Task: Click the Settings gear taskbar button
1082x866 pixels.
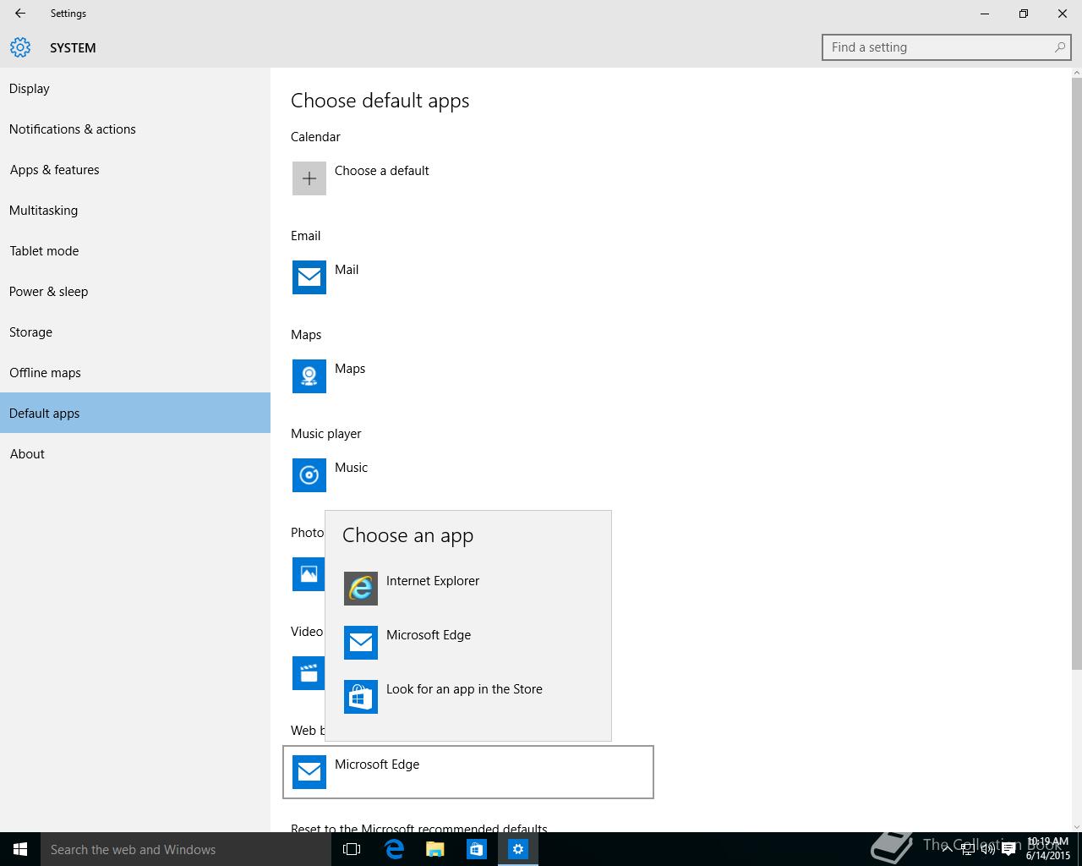Action: coord(517,849)
